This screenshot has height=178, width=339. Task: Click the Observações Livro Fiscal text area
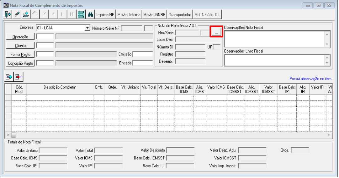tap(274, 60)
